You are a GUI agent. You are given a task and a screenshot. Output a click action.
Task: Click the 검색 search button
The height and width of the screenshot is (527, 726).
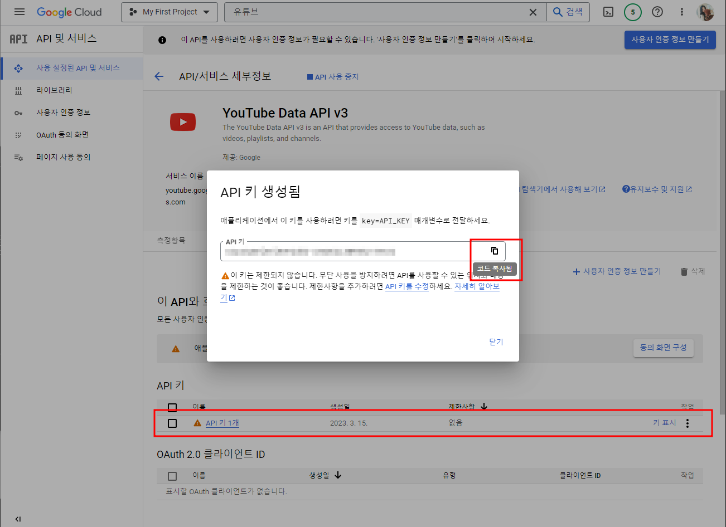568,12
